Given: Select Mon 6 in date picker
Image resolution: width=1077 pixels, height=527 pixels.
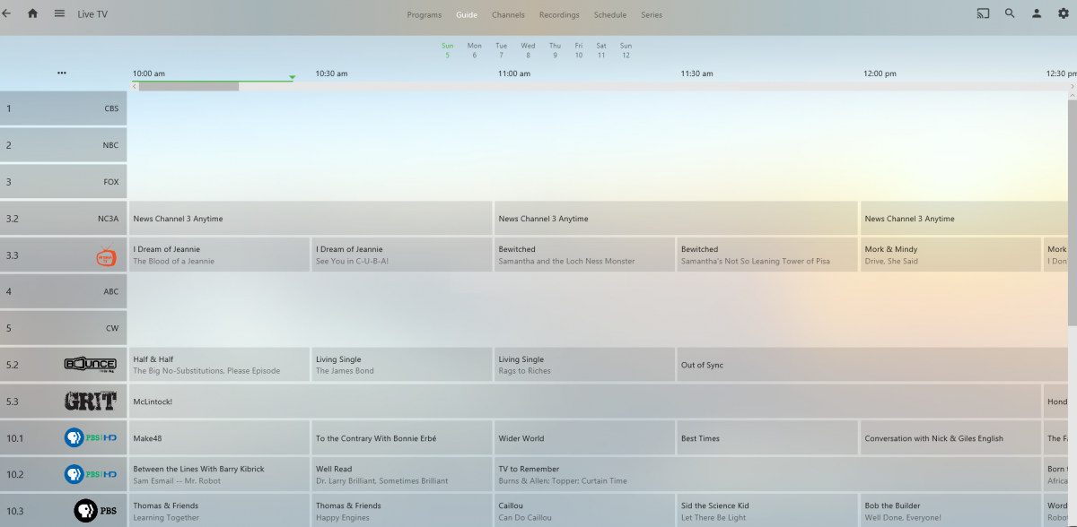Looking at the screenshot, I should click(x=474, y=50).
